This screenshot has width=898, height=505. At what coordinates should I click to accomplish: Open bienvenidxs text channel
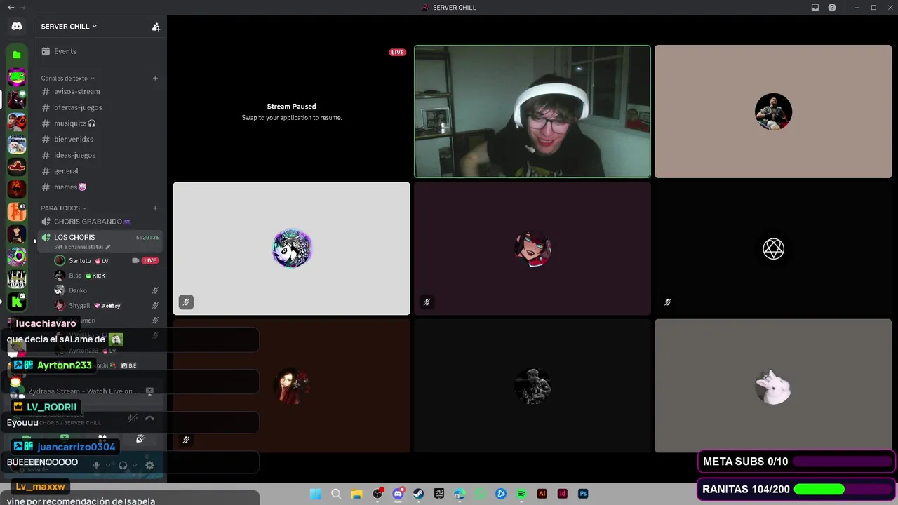click(100, 139)
